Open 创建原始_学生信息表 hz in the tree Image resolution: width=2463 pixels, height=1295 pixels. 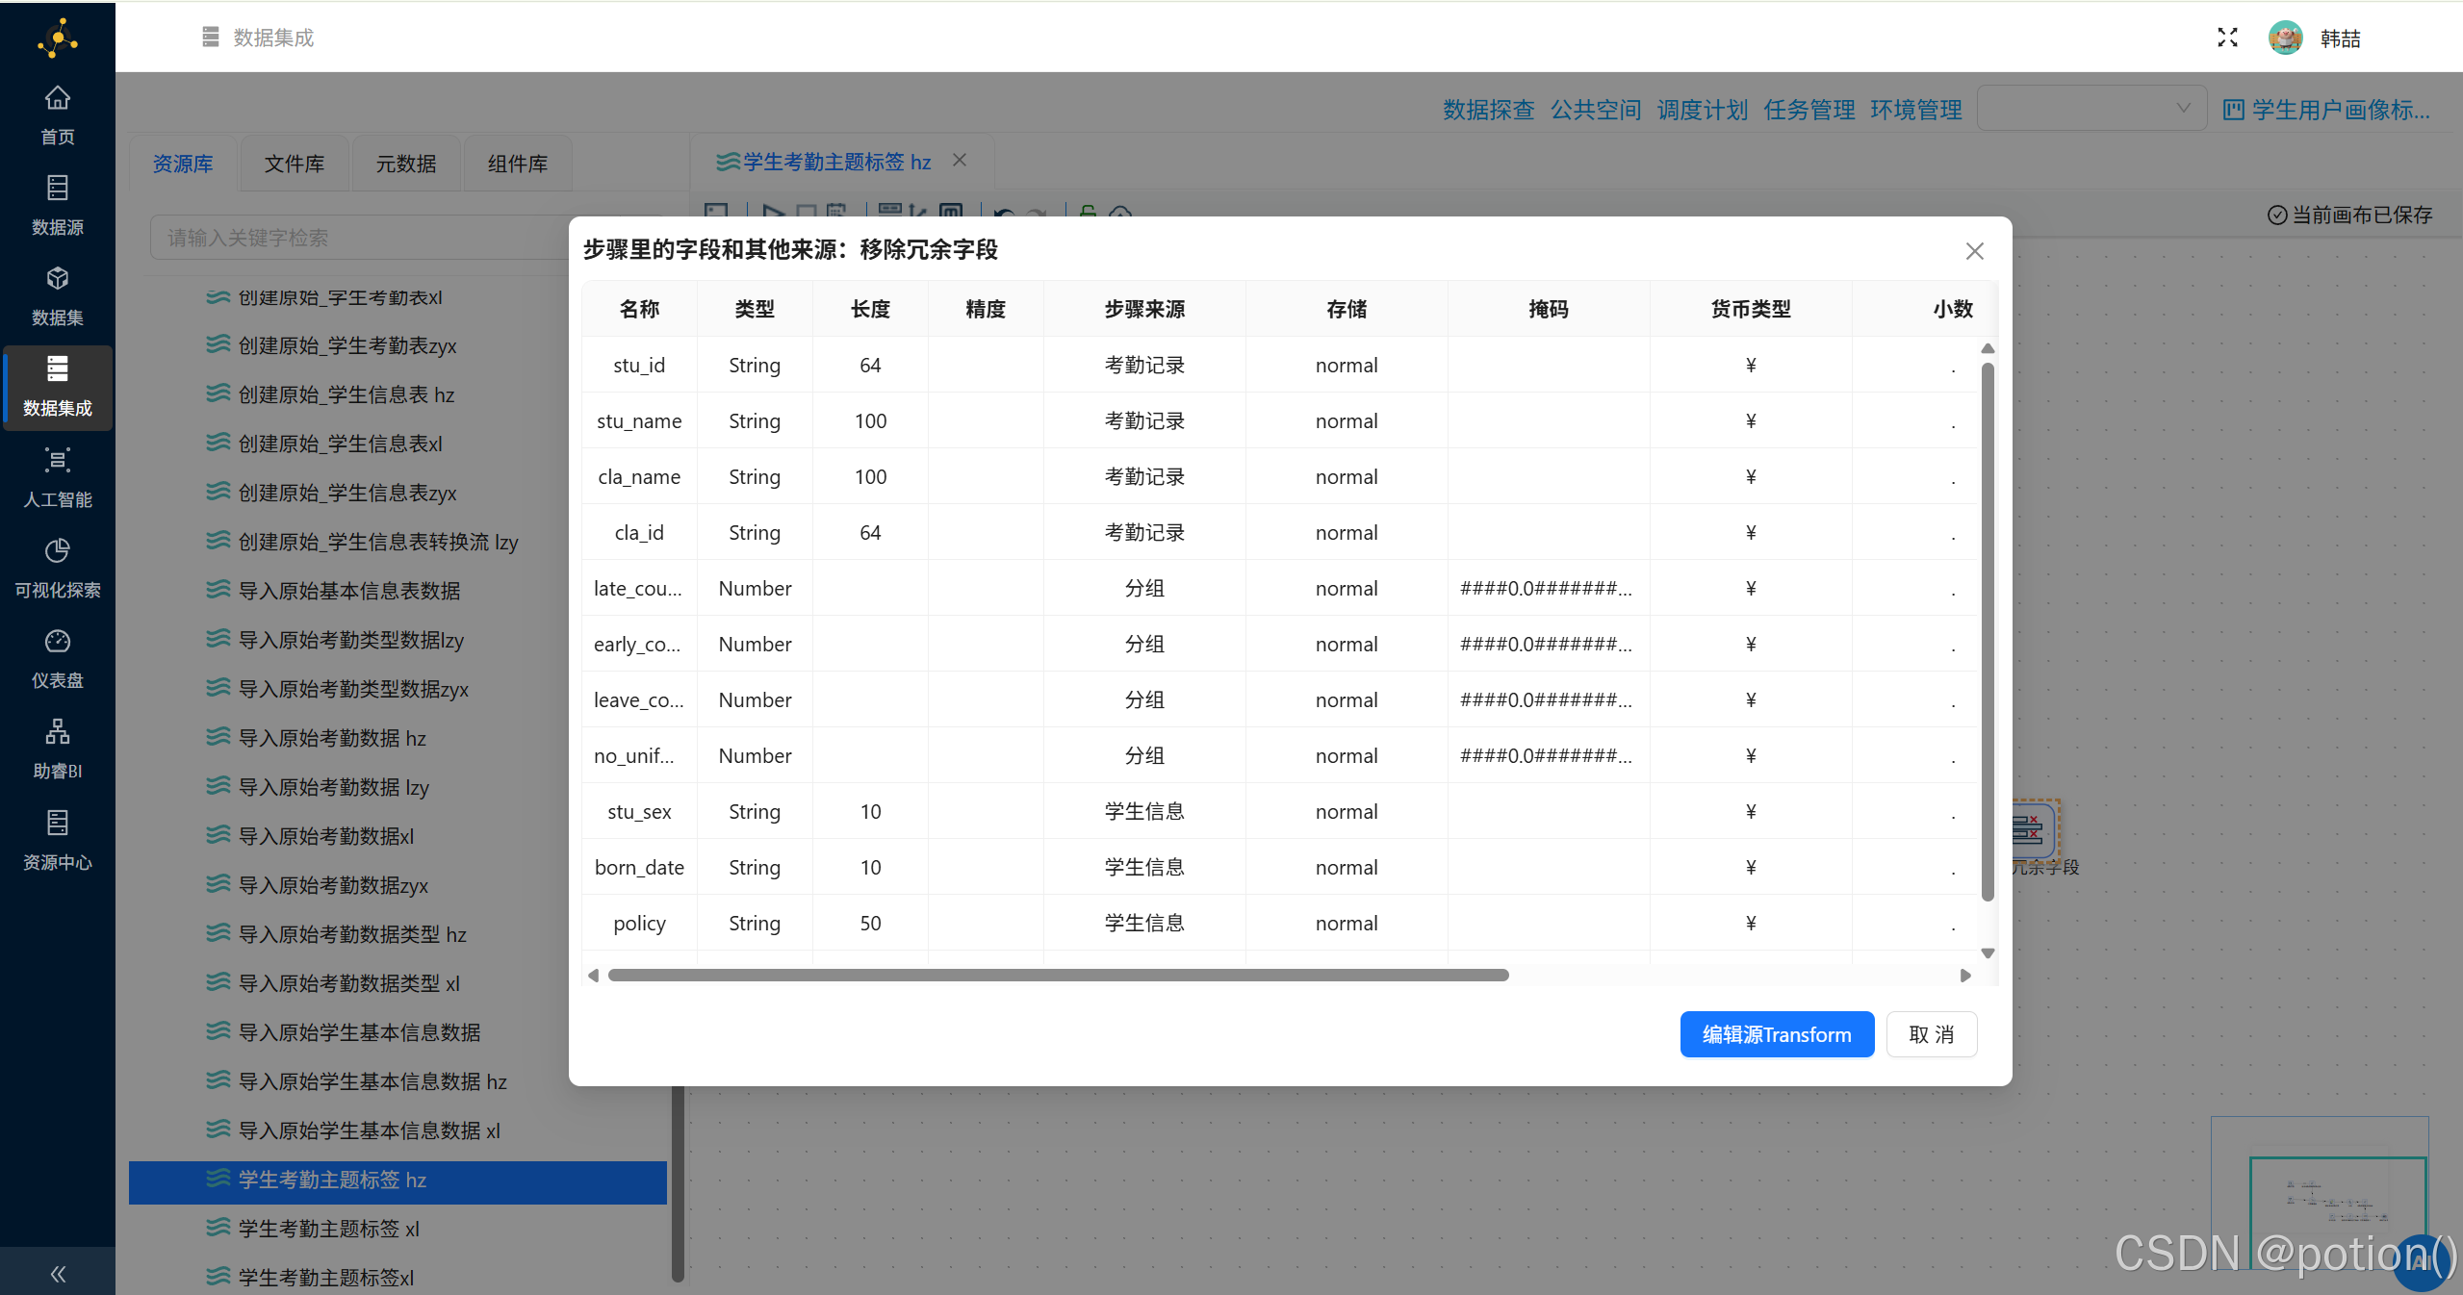point(346,394)
